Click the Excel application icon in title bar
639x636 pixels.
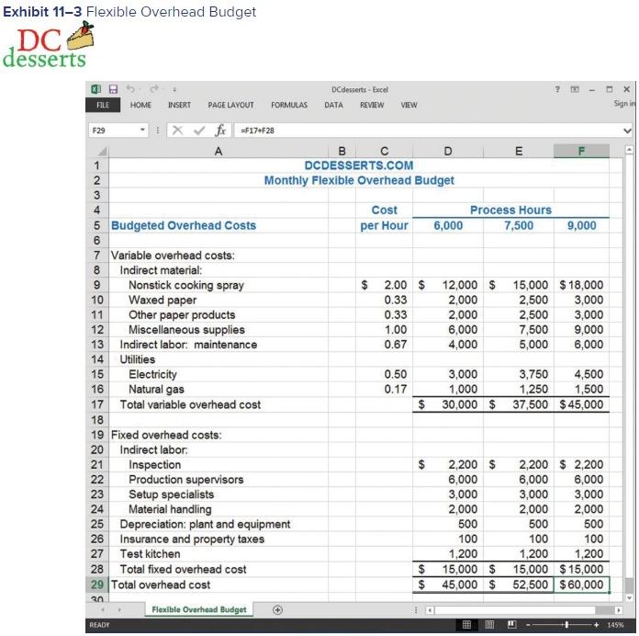tap(96, 89)
